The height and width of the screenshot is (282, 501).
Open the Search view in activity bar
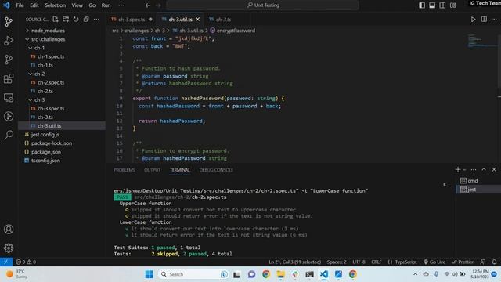(9, 135)
